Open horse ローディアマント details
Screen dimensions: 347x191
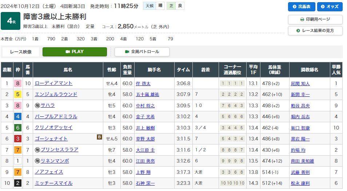[53, 83]
